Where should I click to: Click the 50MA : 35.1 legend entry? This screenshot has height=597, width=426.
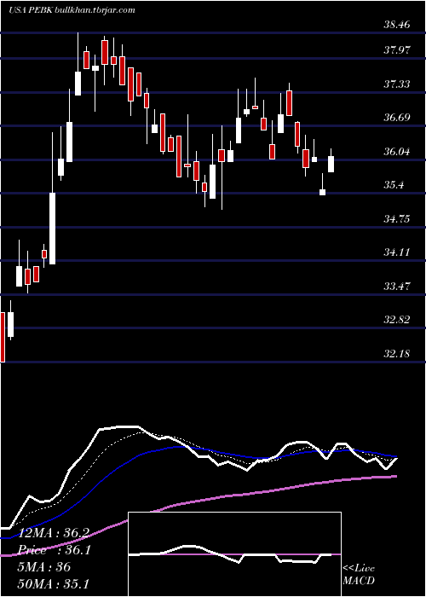[53, 584]
